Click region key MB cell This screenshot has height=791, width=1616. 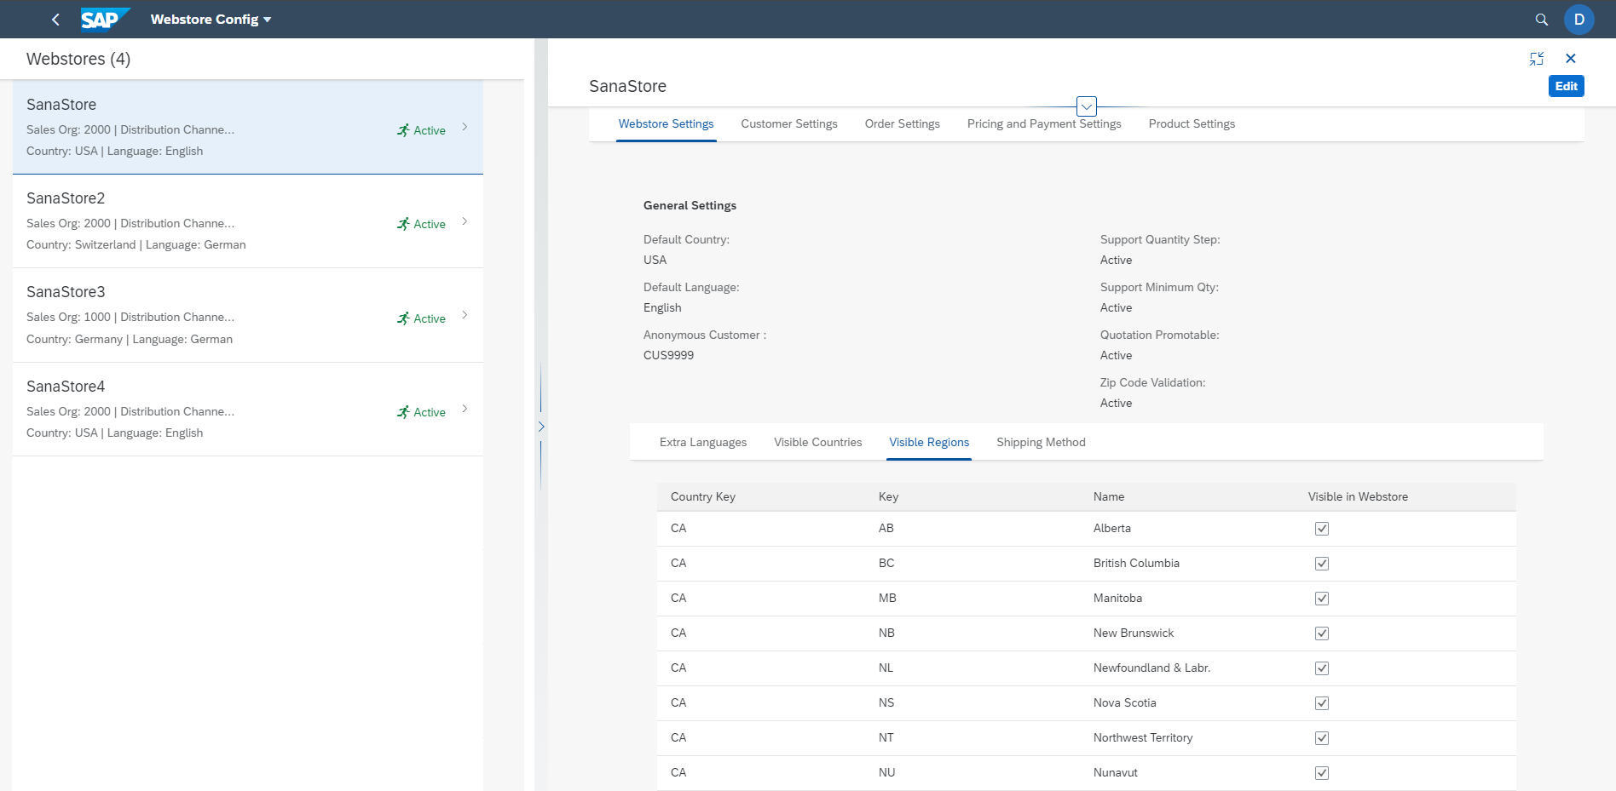pos(887,599)
